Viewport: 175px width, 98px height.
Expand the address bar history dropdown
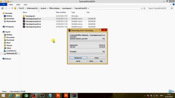pyautogui.click(x=142, y=8)
